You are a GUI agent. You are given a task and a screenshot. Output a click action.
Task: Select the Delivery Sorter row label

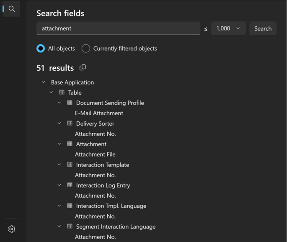(x=95, y=124)
